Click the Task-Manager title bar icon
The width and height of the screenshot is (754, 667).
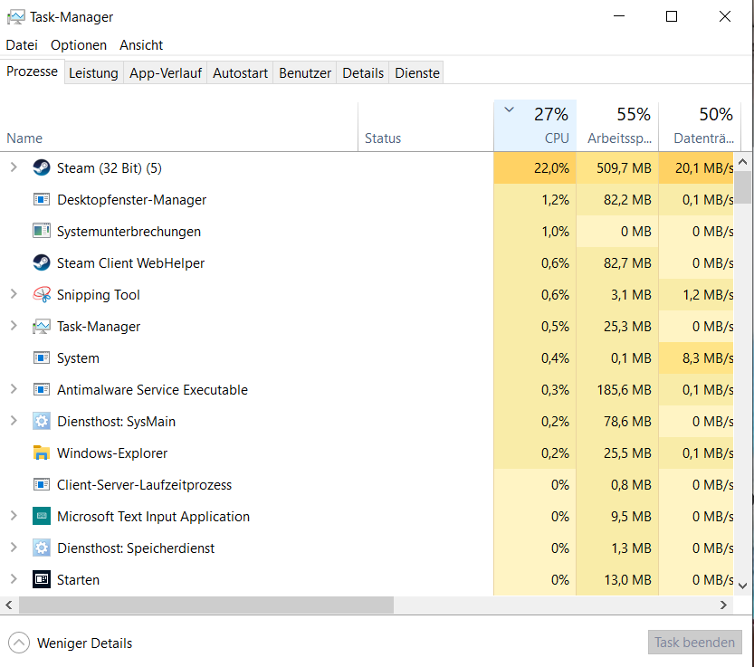coord(16,17)
